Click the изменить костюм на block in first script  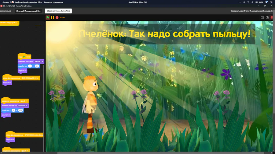31,61
